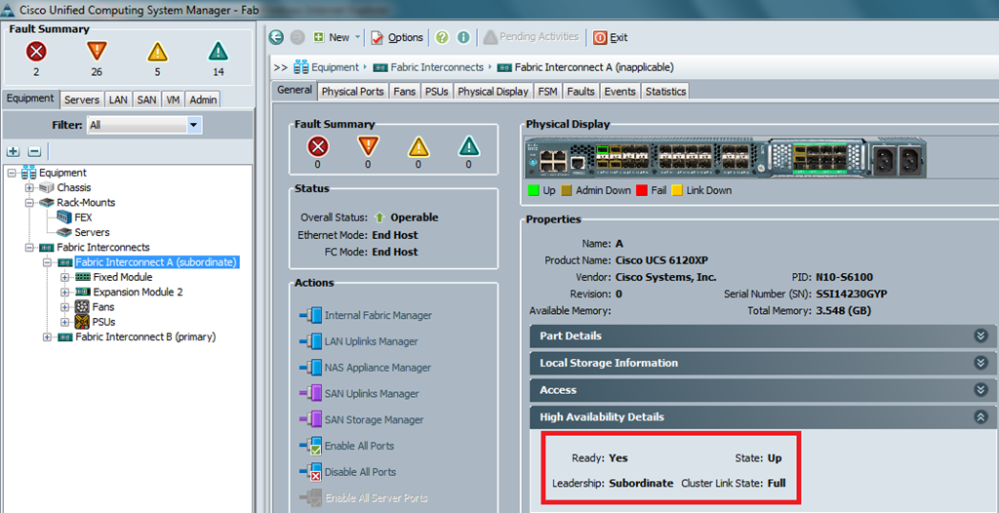Viewport: 999px width, 513px height.
Task: Click the Options toolbar button
Action: tap(397, 37)
